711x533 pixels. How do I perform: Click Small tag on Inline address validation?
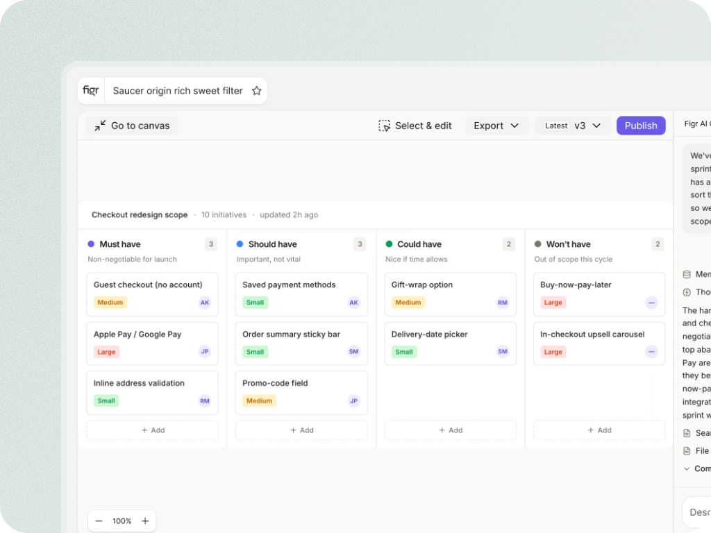tap(106, 400)
